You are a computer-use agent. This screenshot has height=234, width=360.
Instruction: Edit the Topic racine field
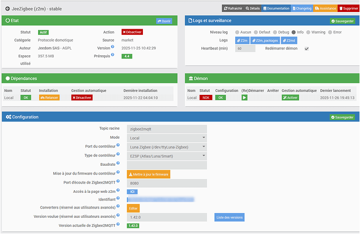coord(167,129)
